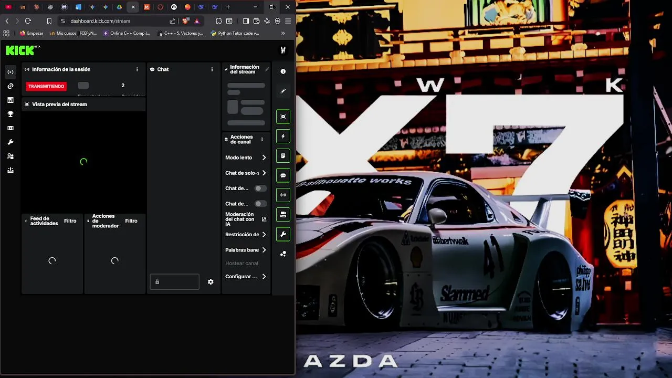Toggle the chat bubble panel icon in right rail
This screenshot has width=672, height=378.
click(x=283, y=175)
